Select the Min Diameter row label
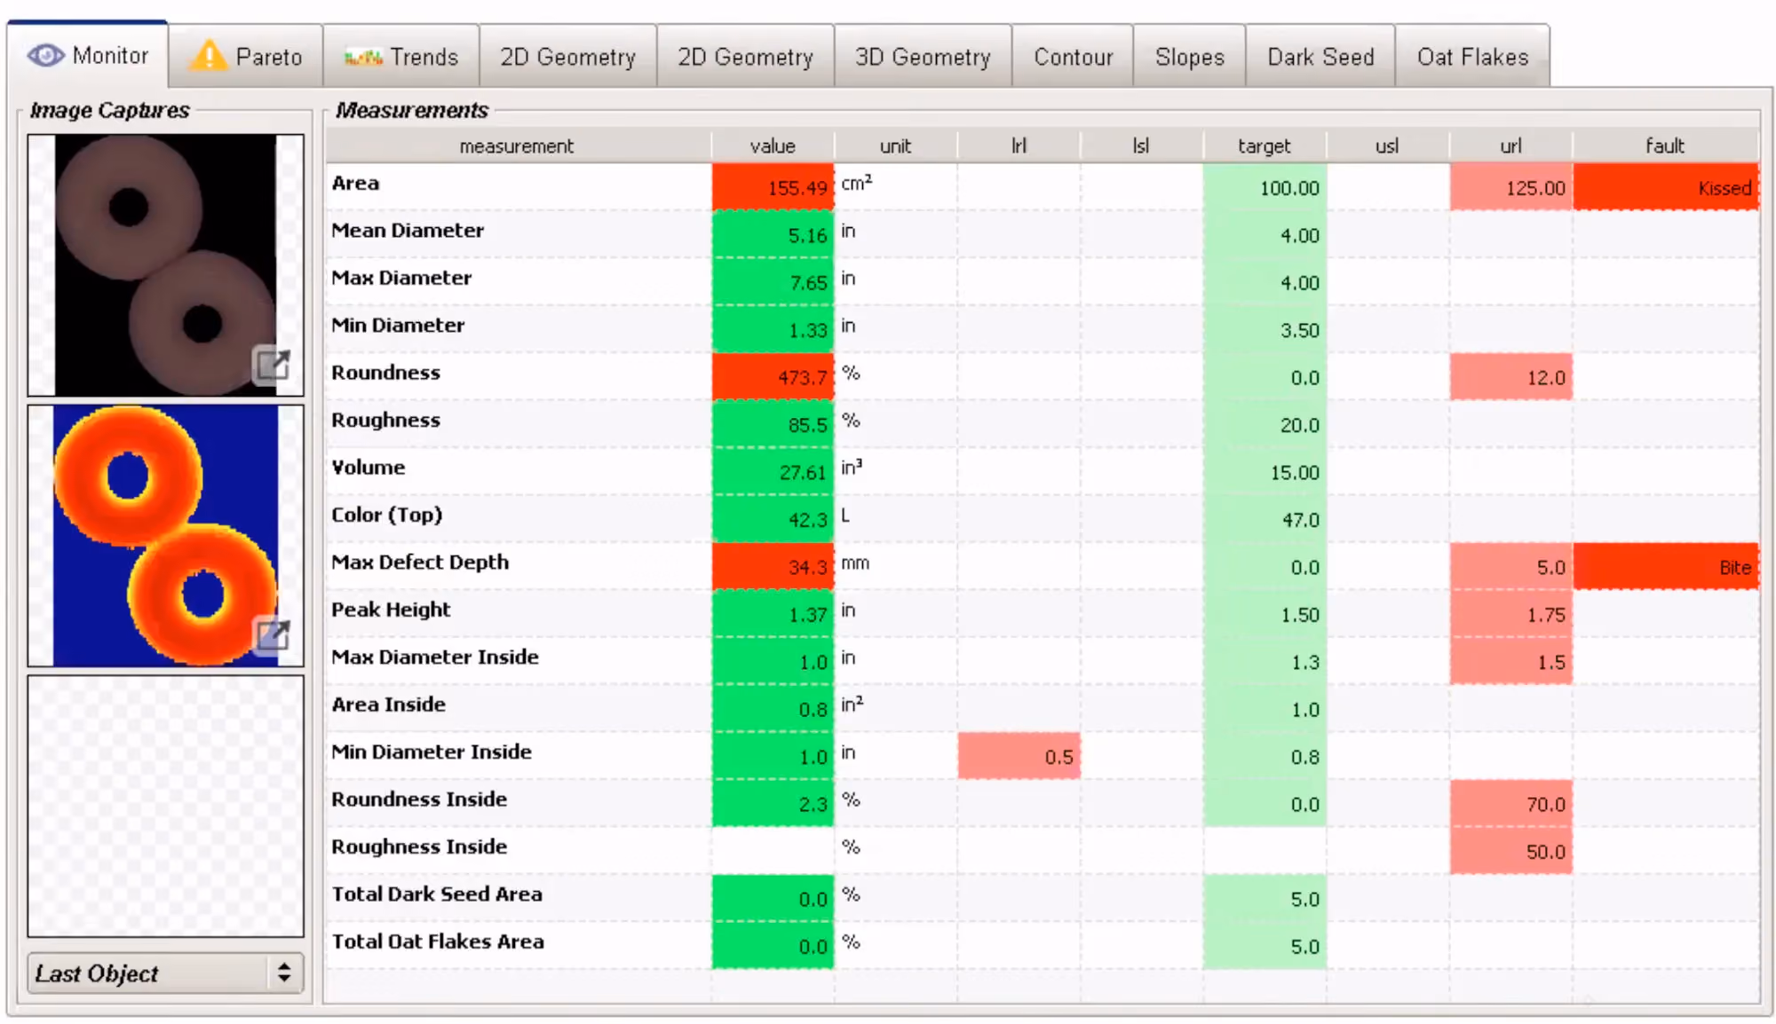Image resolution: width=1776 pixels, height=1024 pixels. [398, 325]
